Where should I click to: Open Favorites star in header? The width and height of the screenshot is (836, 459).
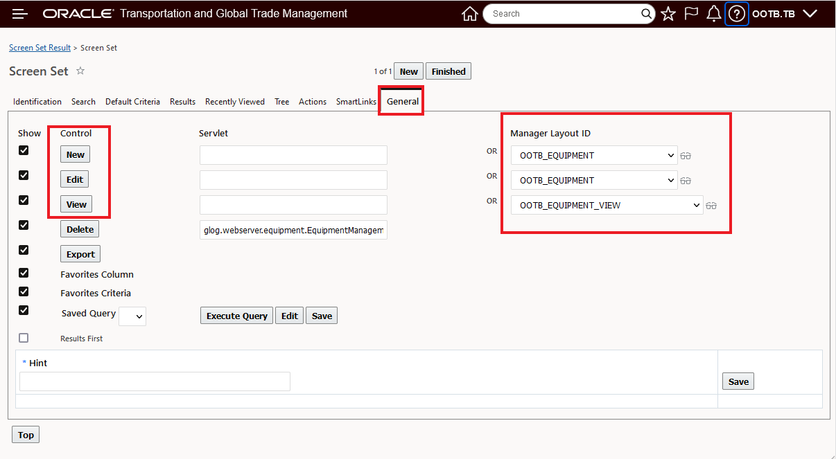tap(668, 14)
